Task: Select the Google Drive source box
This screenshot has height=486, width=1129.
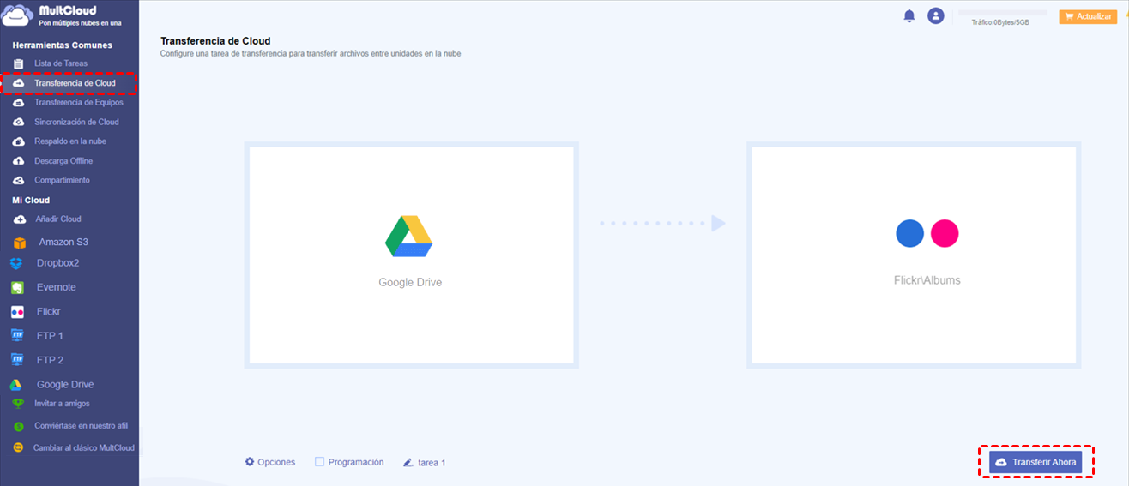Action: pyautogui.click(x=411, y=255)
